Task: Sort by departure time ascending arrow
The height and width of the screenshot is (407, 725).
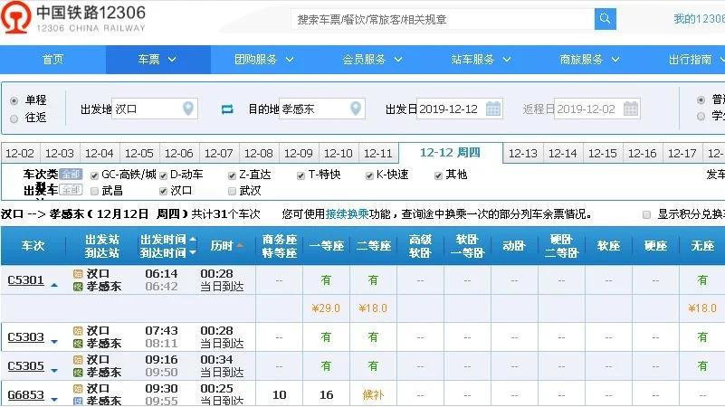Action: point(193,240)
